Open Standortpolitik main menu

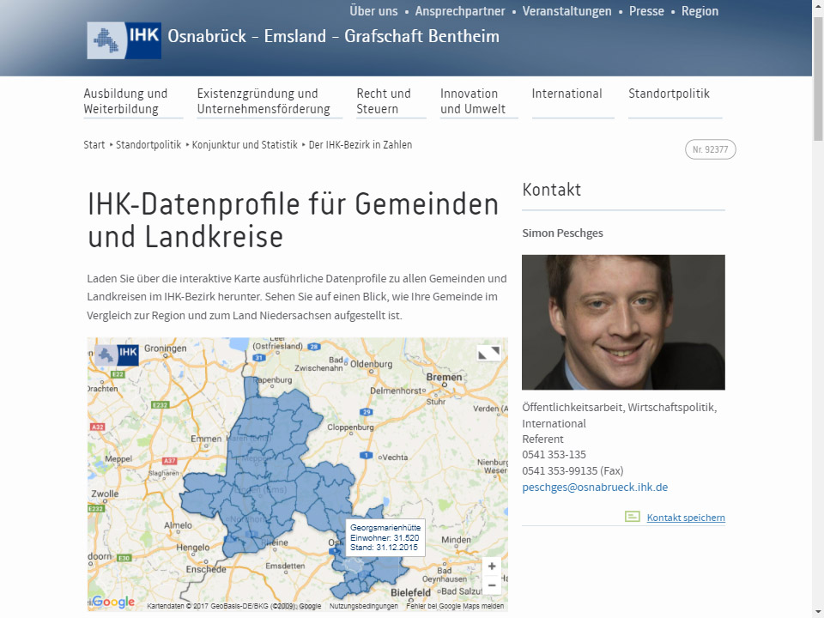tap(675, 101)
